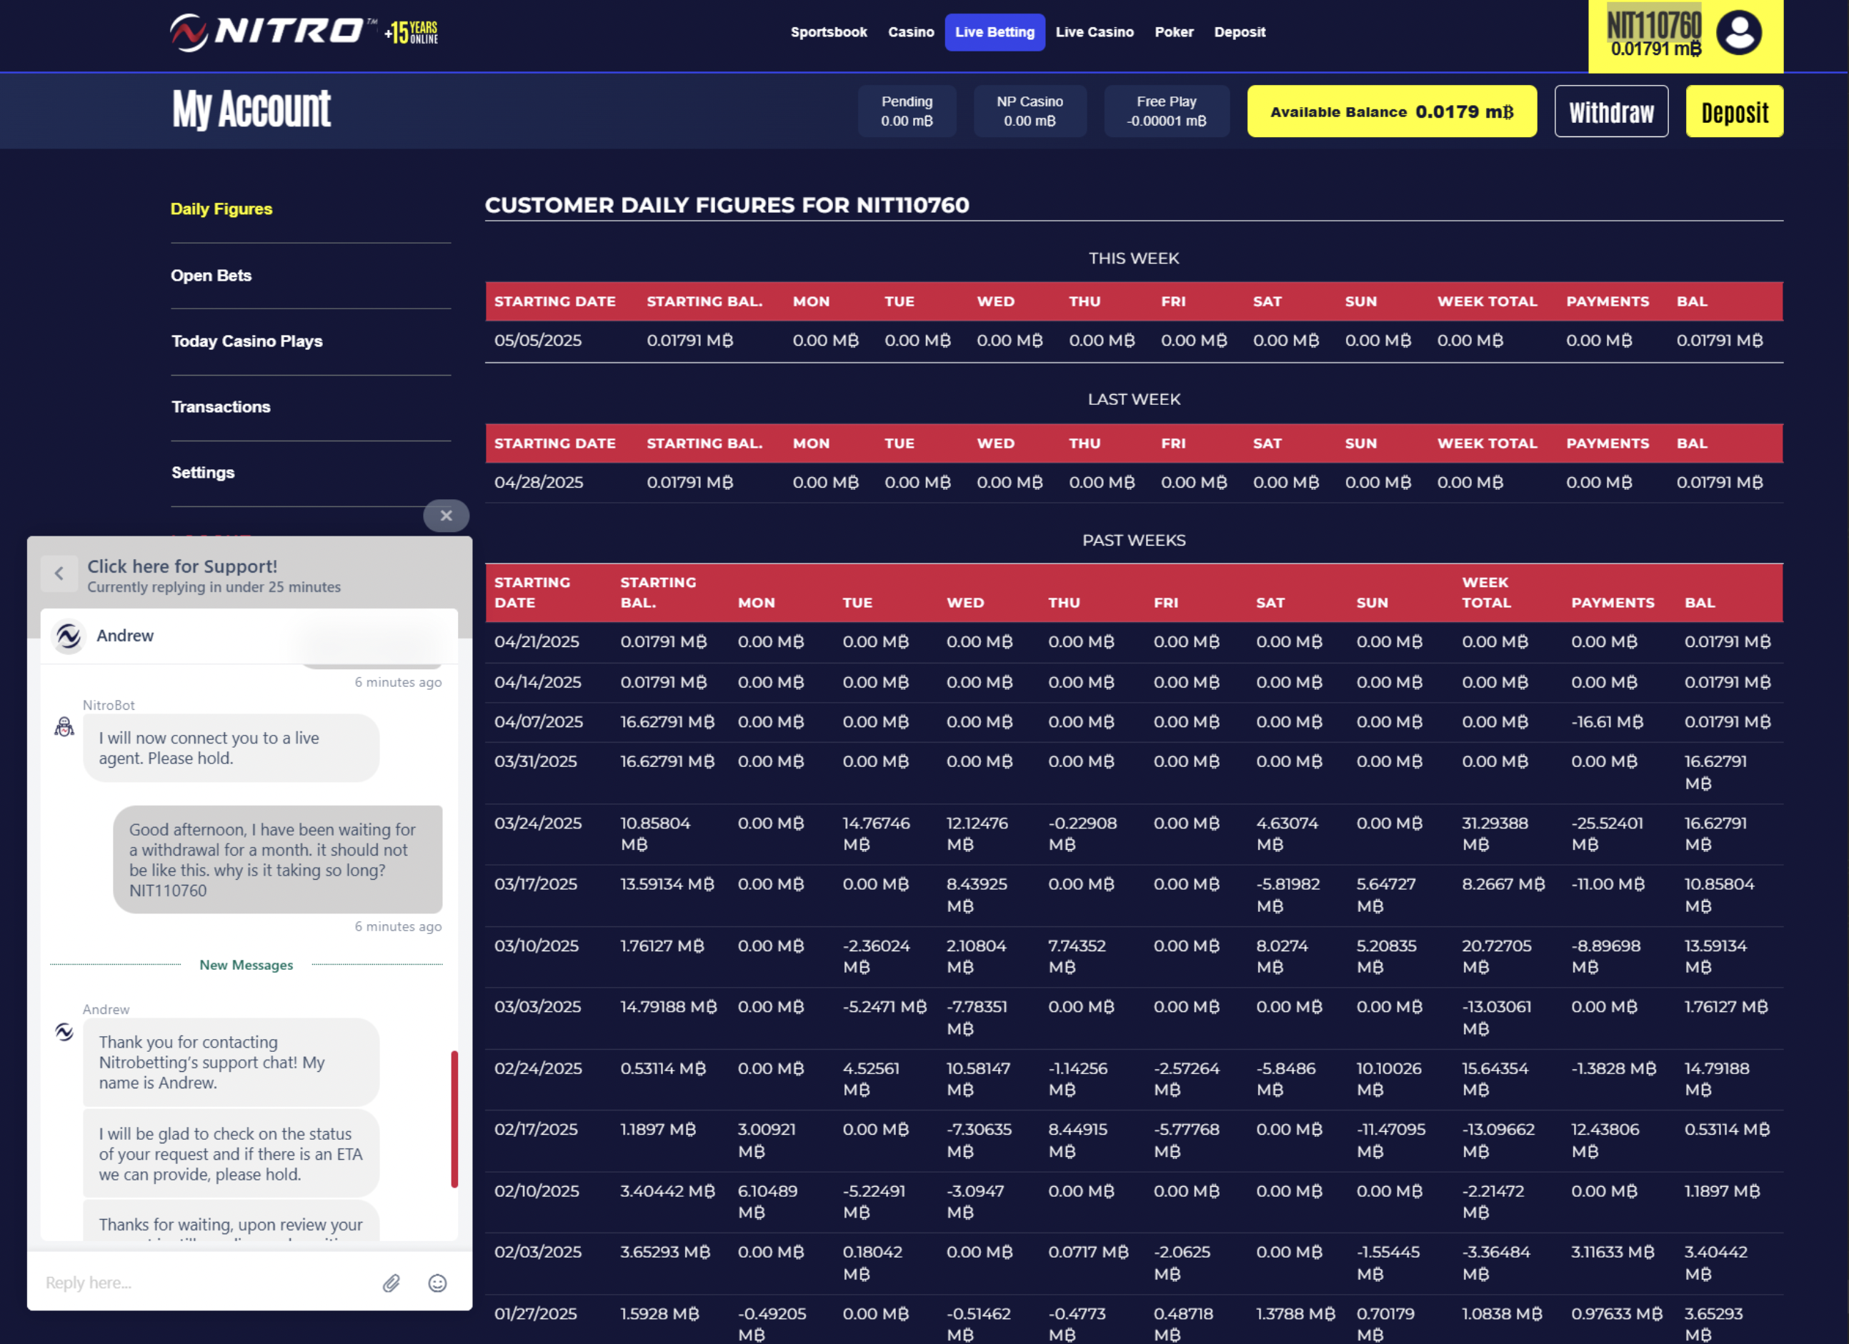Screen dimensions: 1849x1344
Task: Click the 'My Account' page heading
Action: click(x=251, y=110)
